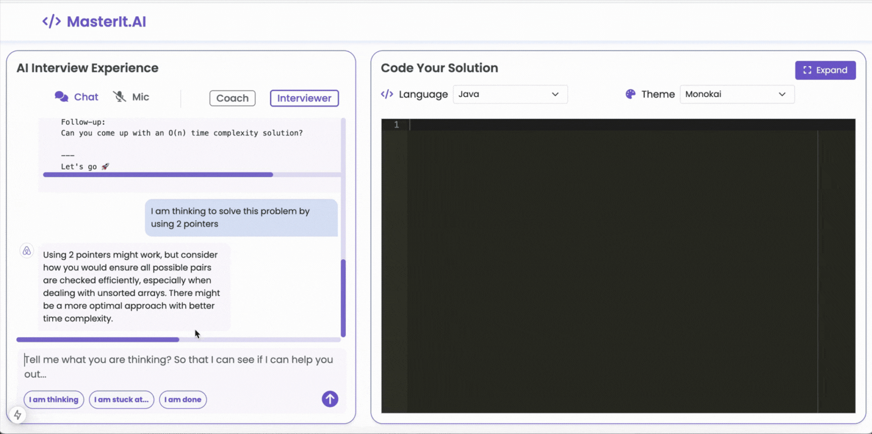Viewport: 872px width, 434px height.
Task: Open the Theme dropdown showing Monokai
Action: tap(737, 94)
